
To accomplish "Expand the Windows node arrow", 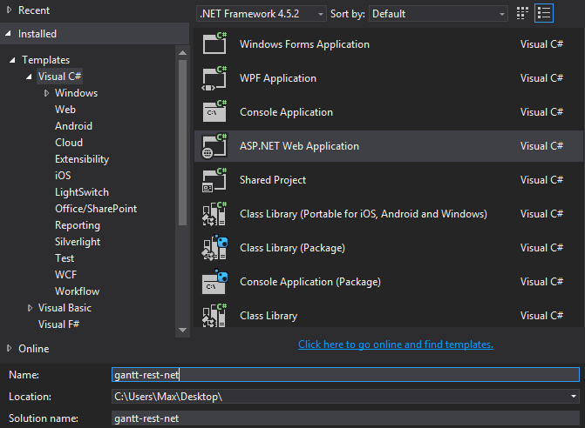I will click(x=46, y=93).
